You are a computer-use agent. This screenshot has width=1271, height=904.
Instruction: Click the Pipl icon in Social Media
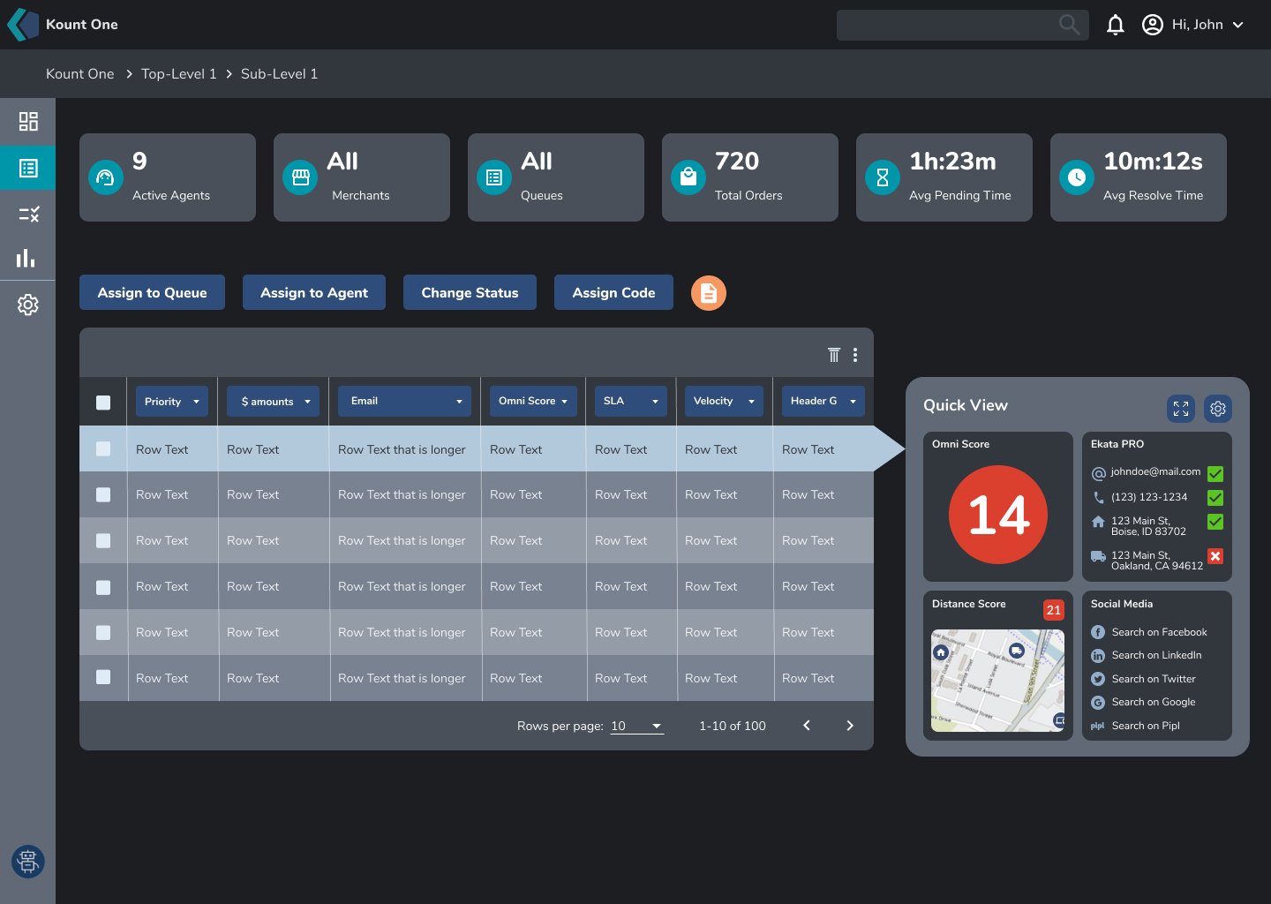pos(1098,726)
